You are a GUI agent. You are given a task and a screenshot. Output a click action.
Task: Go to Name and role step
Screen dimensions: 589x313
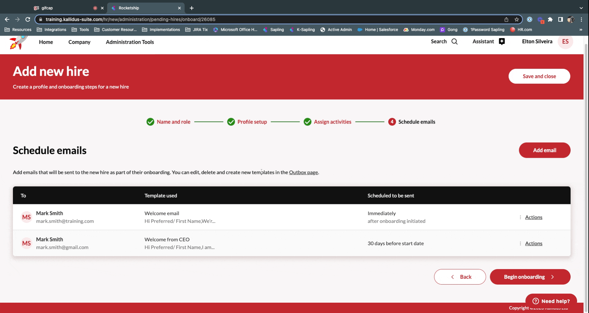[173, 122]
